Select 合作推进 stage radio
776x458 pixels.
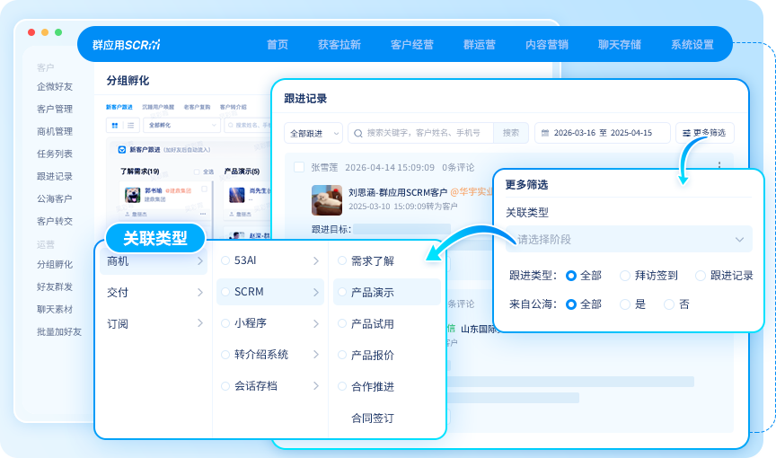[342, 386]
